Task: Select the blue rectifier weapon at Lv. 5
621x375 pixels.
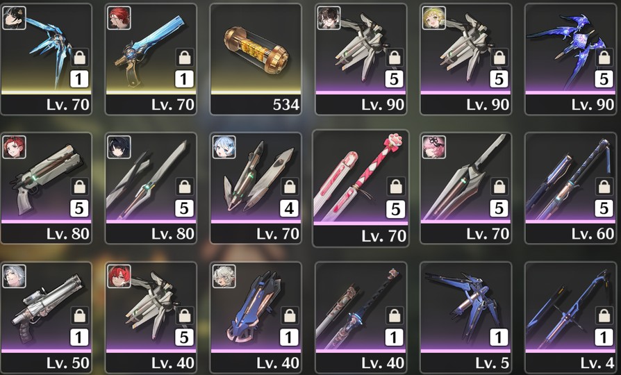Action: click(465, 317)
